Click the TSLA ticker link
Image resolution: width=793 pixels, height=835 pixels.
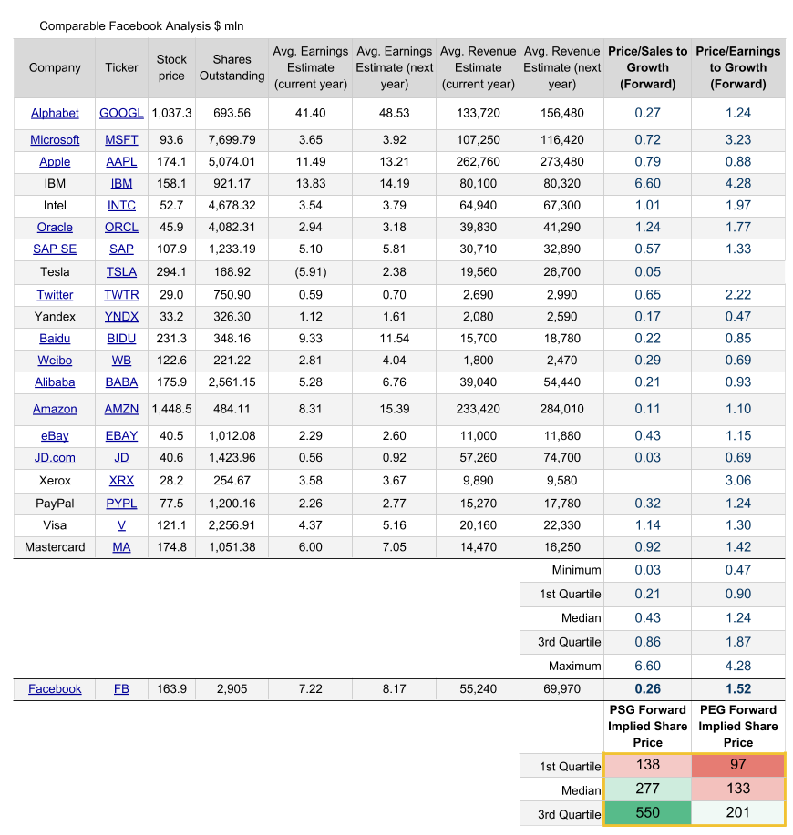[121, 271]
